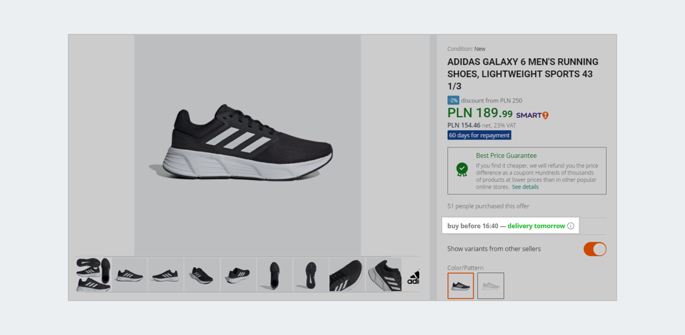Select the heel close-up thumbnail

point(383,275)
